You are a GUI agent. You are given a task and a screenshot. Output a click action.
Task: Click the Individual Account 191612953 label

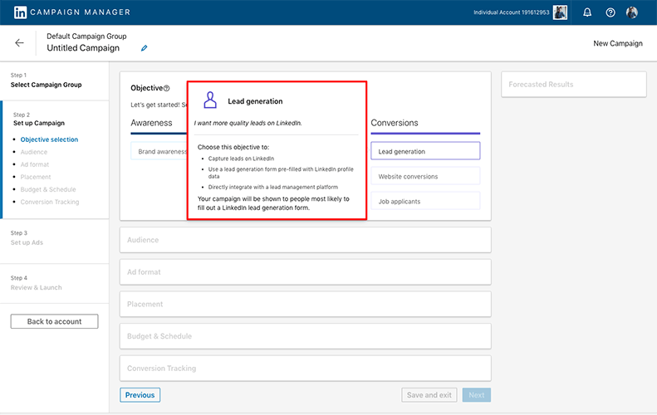coord(511,12)
